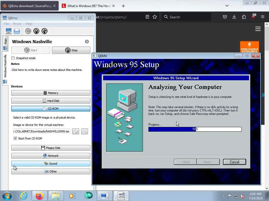Click the network tray icon
269x201 pixels.
pos(236,196)
